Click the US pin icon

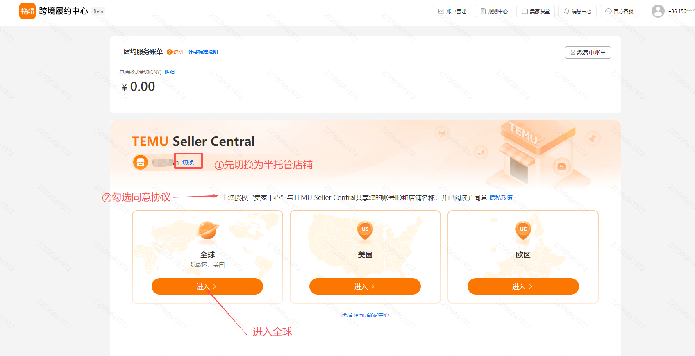tap(365, 231)
